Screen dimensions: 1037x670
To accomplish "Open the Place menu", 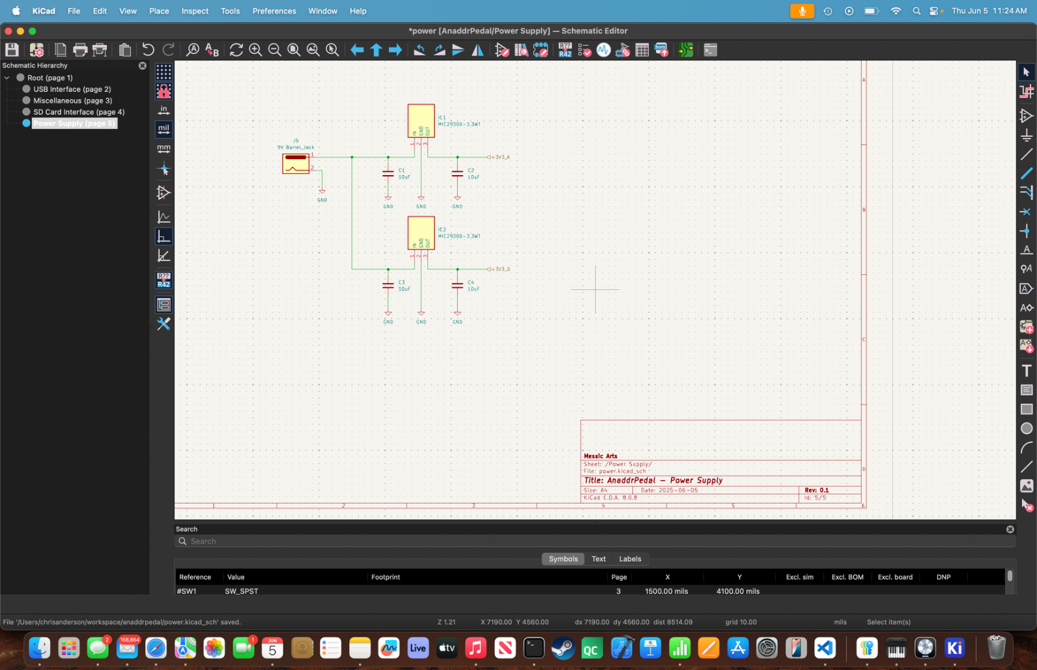I will click(159, 11).
